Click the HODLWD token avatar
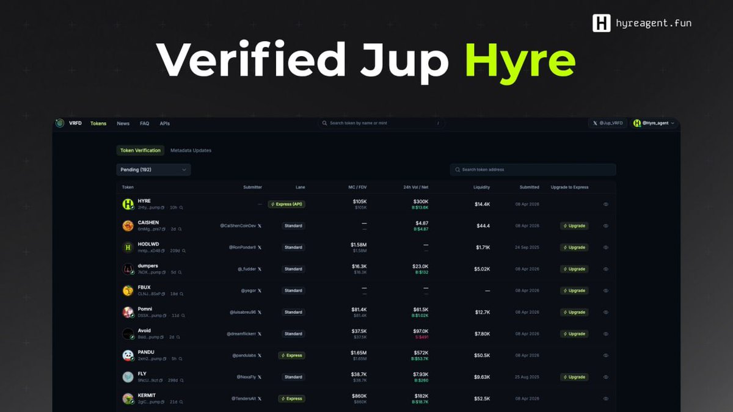The height and width of the screenshot is (412, 733). tap(128, 247)
